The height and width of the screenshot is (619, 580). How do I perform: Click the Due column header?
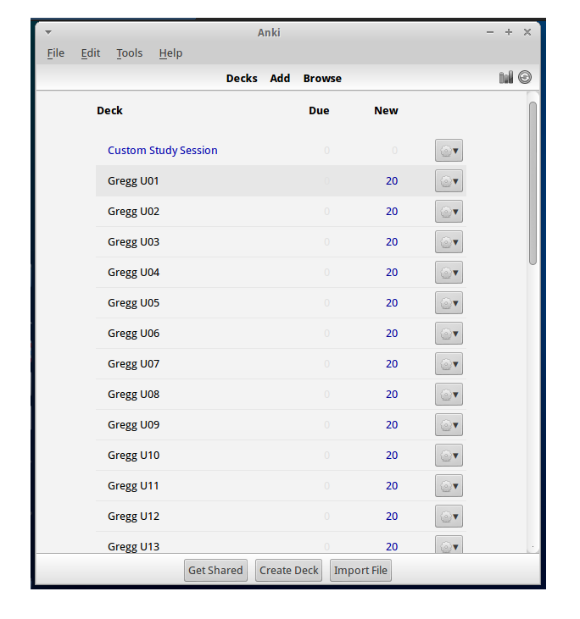(319, 111)
